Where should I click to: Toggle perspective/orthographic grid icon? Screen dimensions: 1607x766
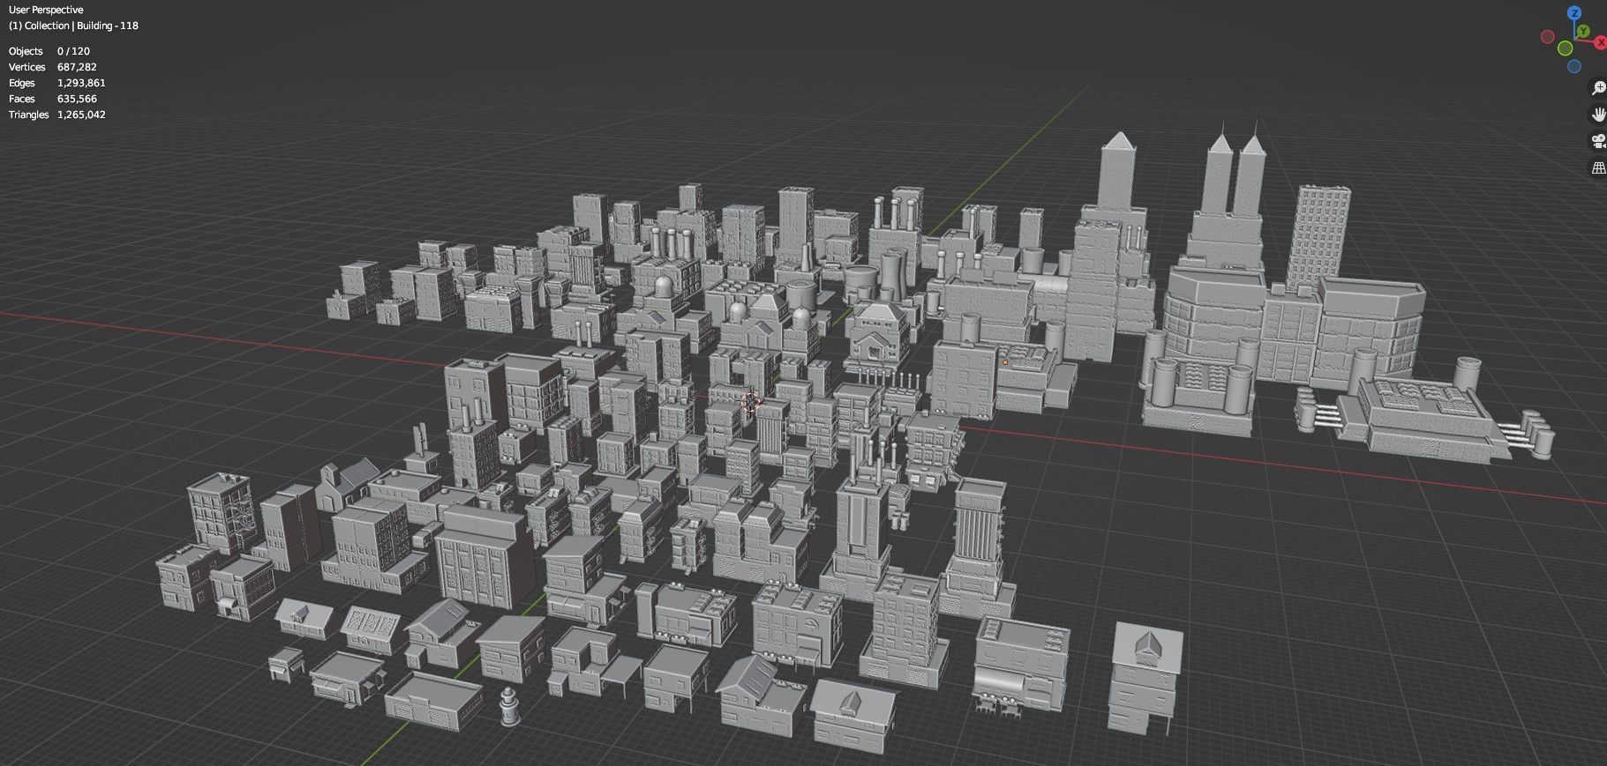[1598, 167]
